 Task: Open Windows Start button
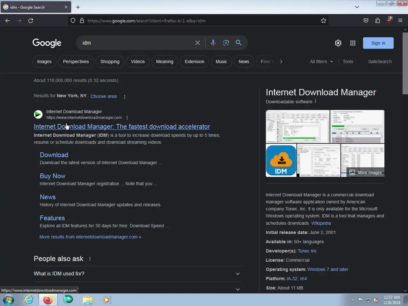(9, 300)
